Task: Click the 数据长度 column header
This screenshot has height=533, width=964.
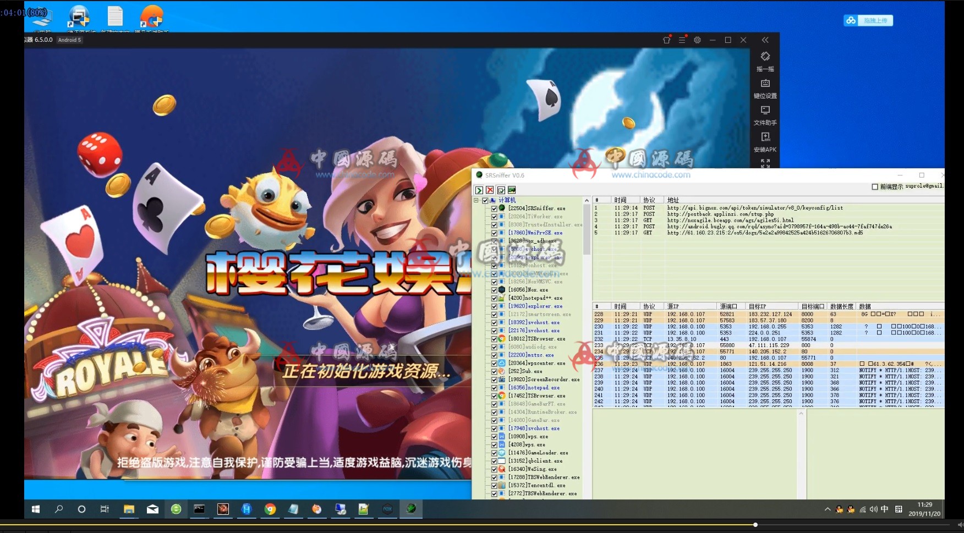Action: pos(842,306)
